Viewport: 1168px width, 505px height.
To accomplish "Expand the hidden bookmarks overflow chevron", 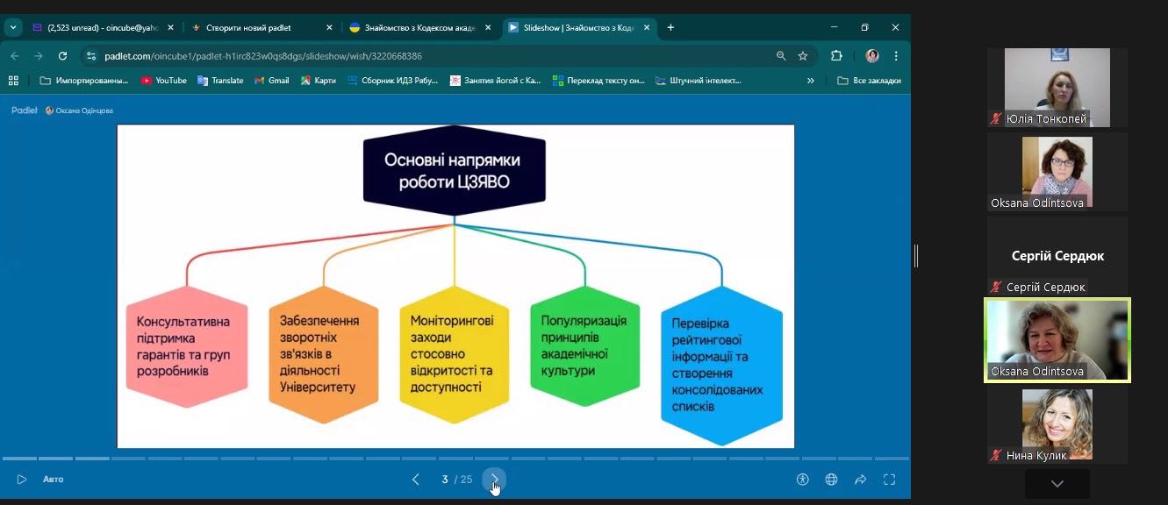I will (810, 81).
